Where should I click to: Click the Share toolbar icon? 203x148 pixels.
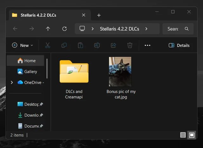click(113, 45)
